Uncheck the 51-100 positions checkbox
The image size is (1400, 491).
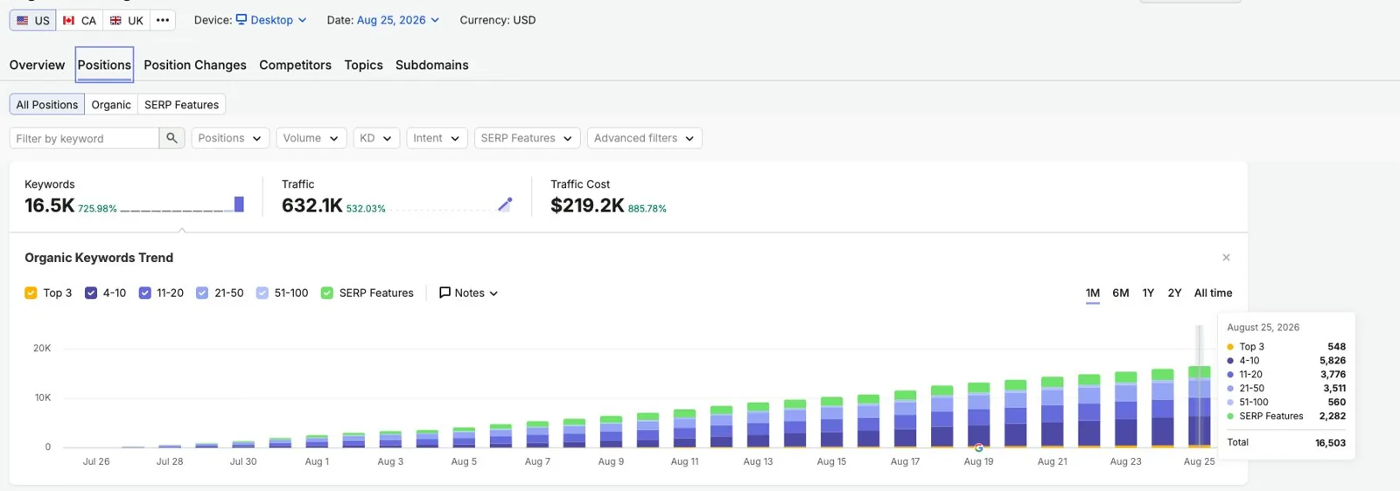click(x=262, y=293)
